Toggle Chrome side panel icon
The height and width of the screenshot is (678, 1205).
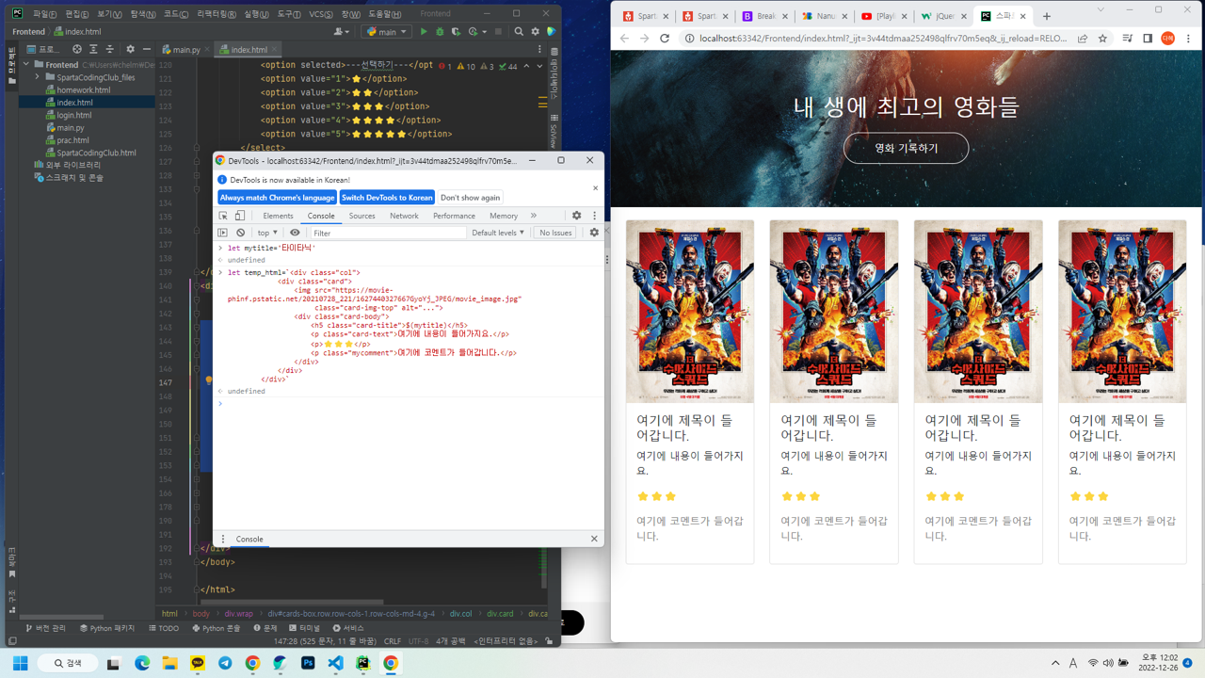1148,39
